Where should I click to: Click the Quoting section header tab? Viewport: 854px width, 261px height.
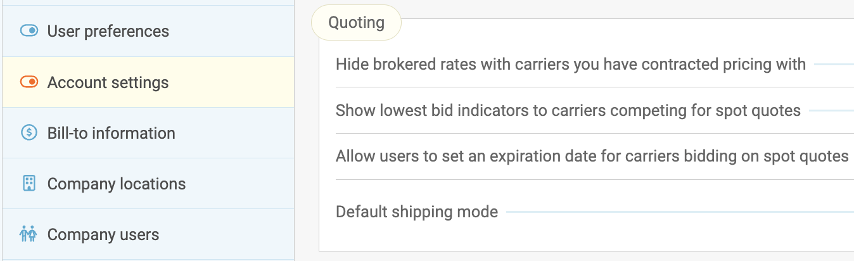point(356,23)
